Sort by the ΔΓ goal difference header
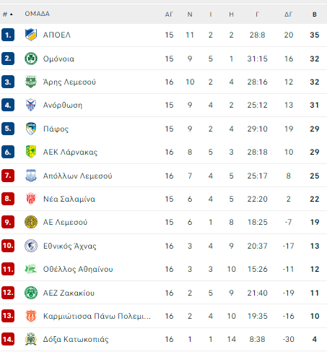The height and width of the screenshot is (352, 327). 289,14
